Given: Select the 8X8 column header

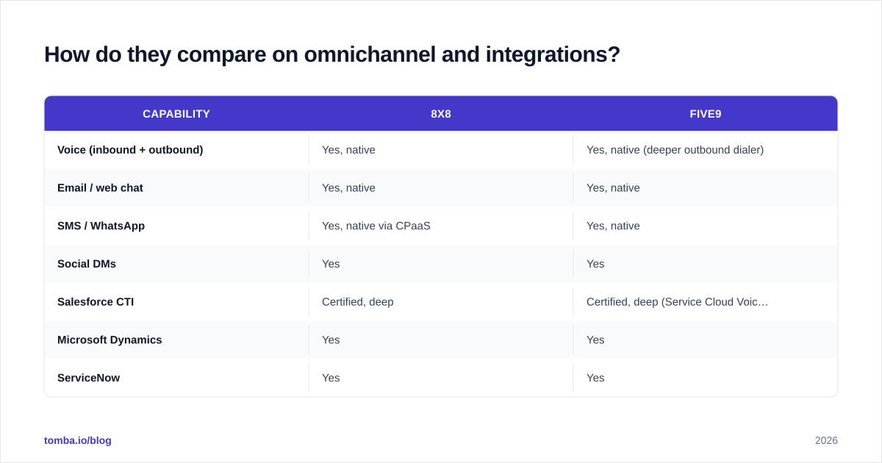Looking at the screenshot, I should [x=441, y=114].
